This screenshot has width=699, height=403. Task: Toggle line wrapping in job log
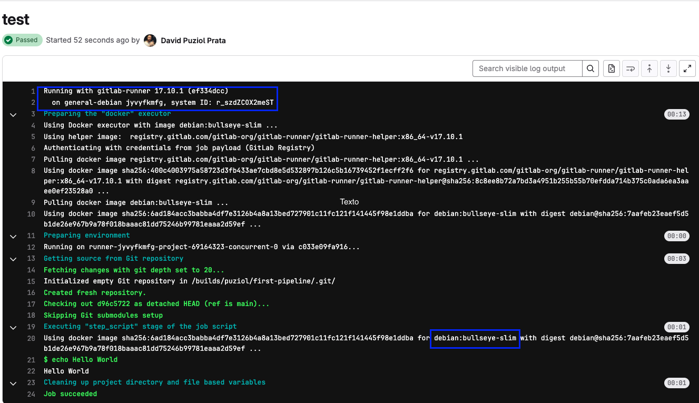point(630,68)
